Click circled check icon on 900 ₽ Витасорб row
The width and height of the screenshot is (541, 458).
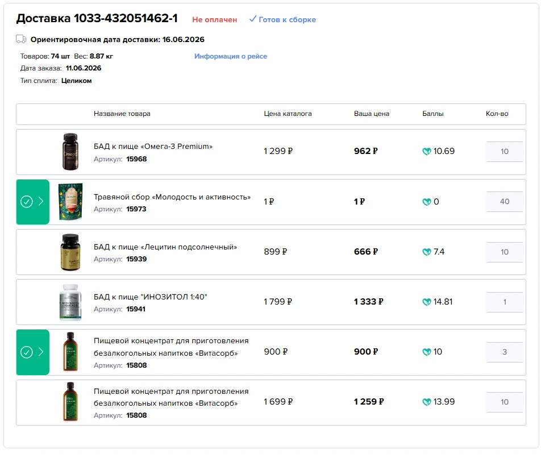tap(27, 352)
